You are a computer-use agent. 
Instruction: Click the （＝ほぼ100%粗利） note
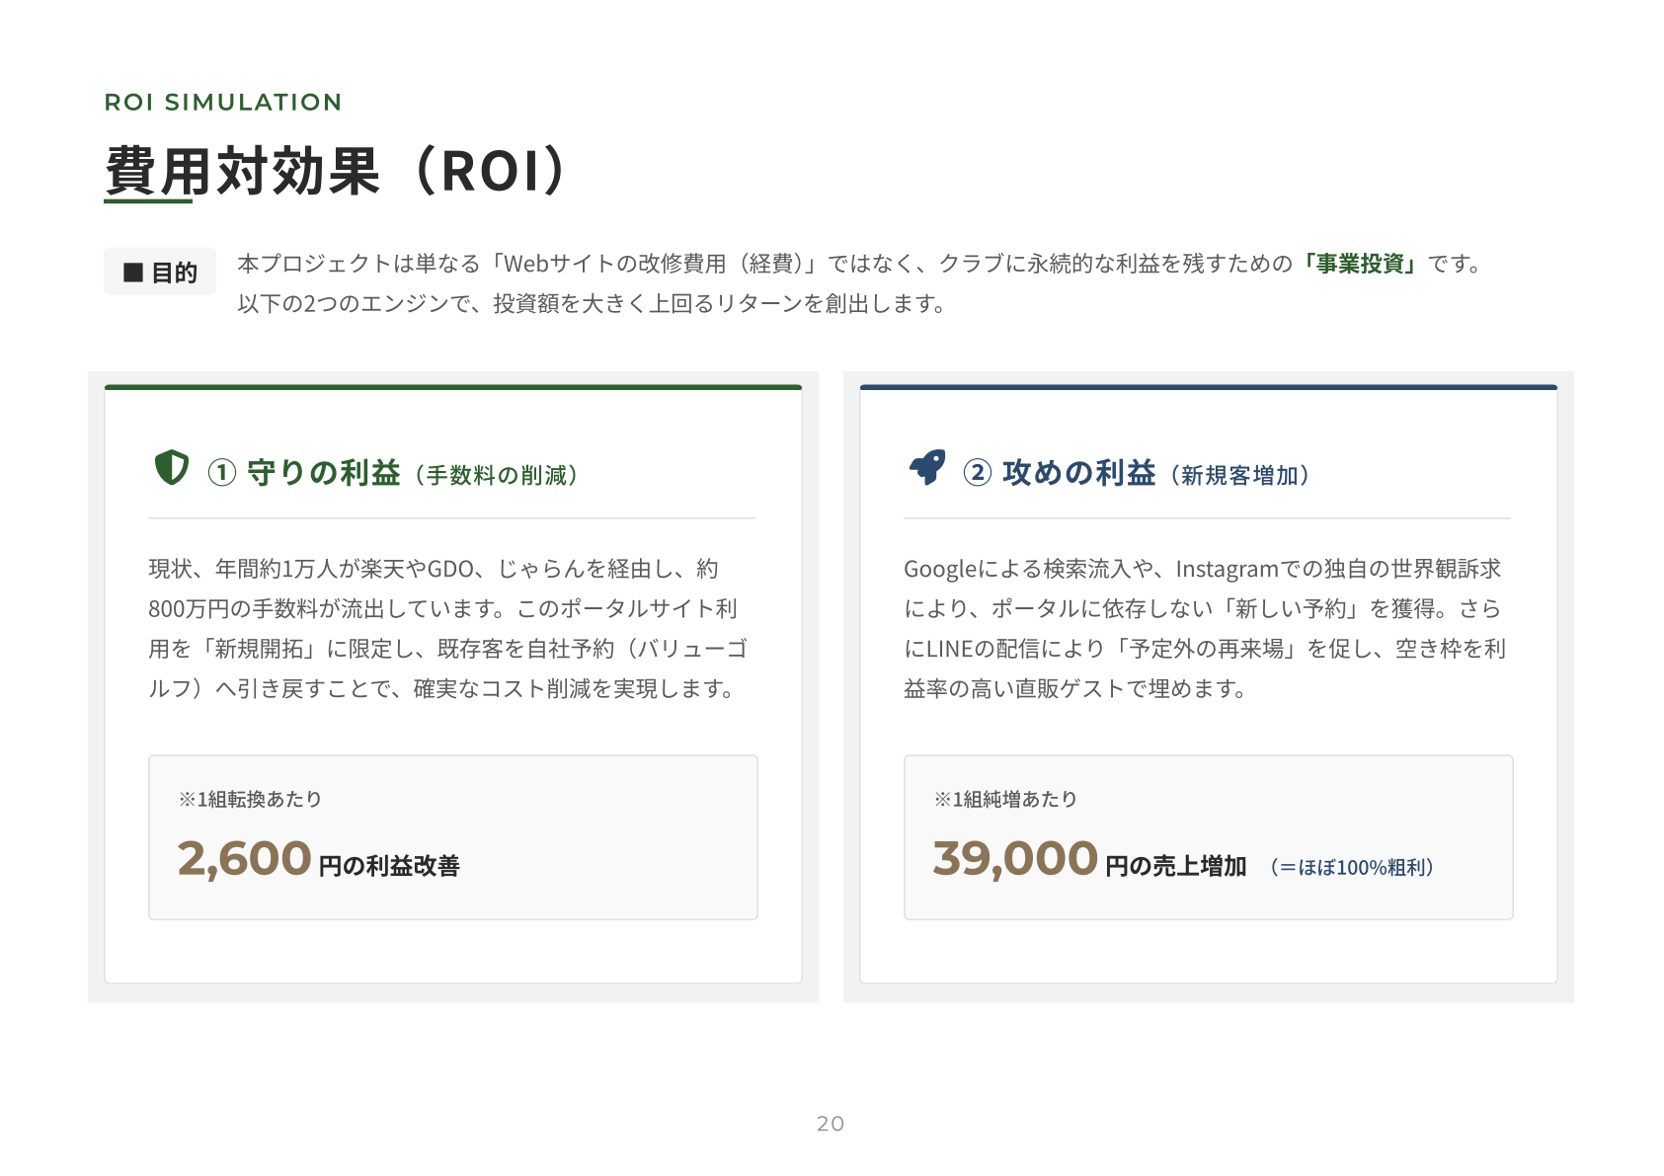pyautogui.click(x=1352, y=867)
